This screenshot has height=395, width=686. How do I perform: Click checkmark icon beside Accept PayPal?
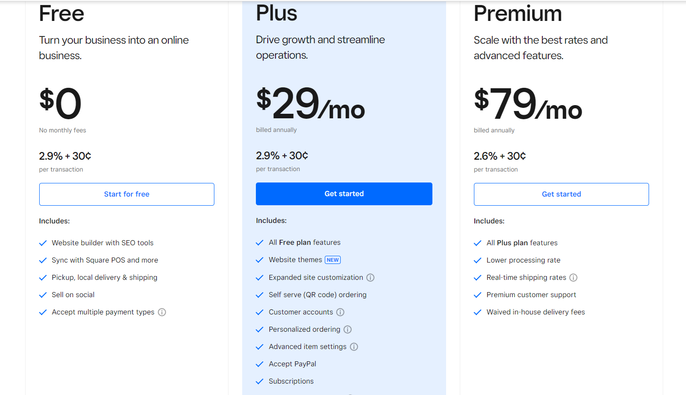tap(260, 364)
